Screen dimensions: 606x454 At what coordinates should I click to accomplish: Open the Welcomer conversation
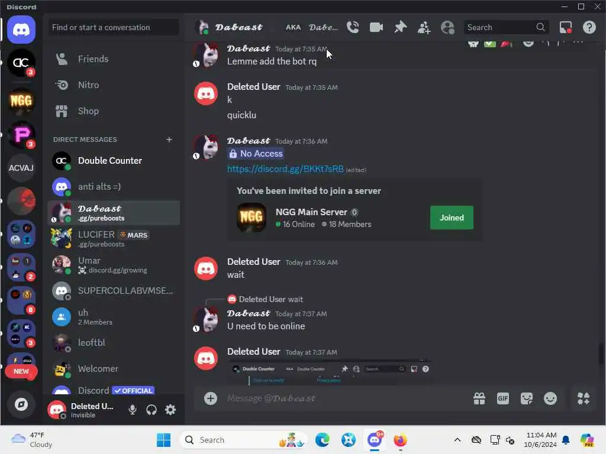click(x=114, y=369)
